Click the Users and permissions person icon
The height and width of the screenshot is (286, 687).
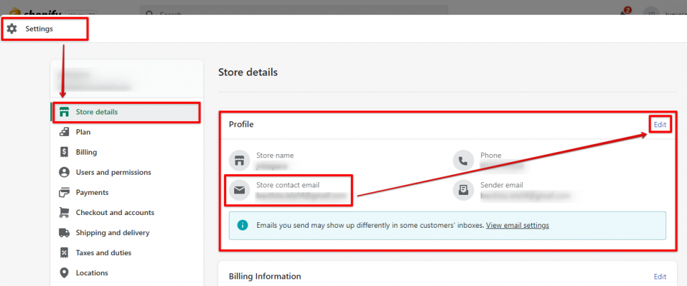point(64,172)
